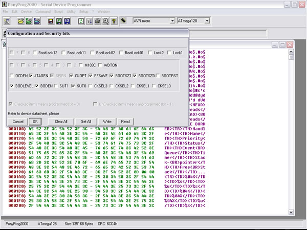Click the first floppy-disk save icon

(51, 21)
